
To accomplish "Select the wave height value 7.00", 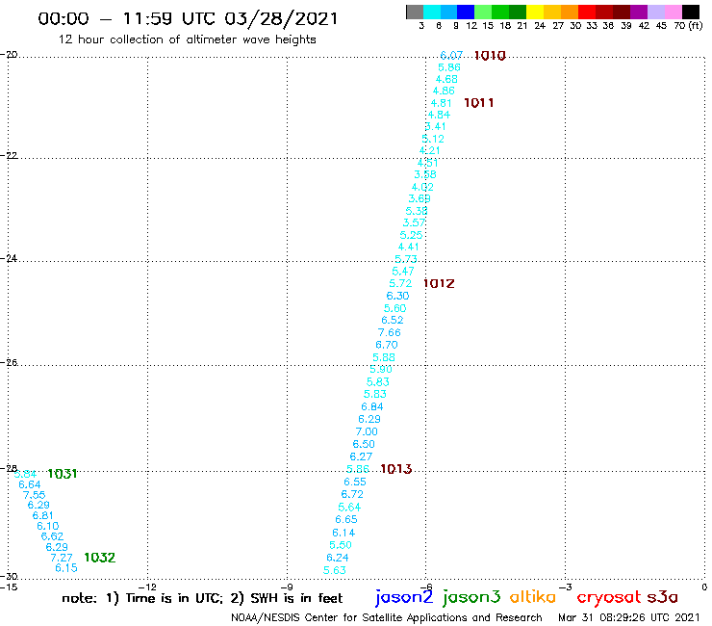I will tap(367, 431).
